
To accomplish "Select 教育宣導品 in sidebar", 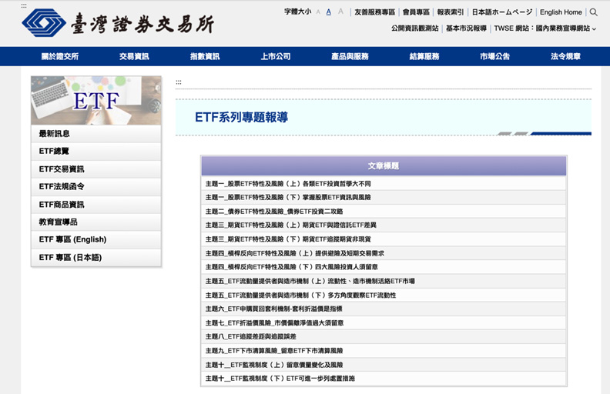I will click(96, 222).
